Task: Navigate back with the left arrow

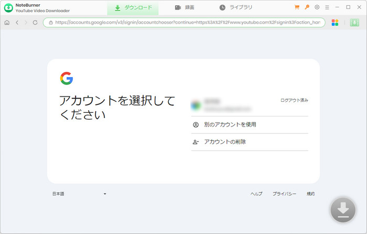Action: (17, 23)
